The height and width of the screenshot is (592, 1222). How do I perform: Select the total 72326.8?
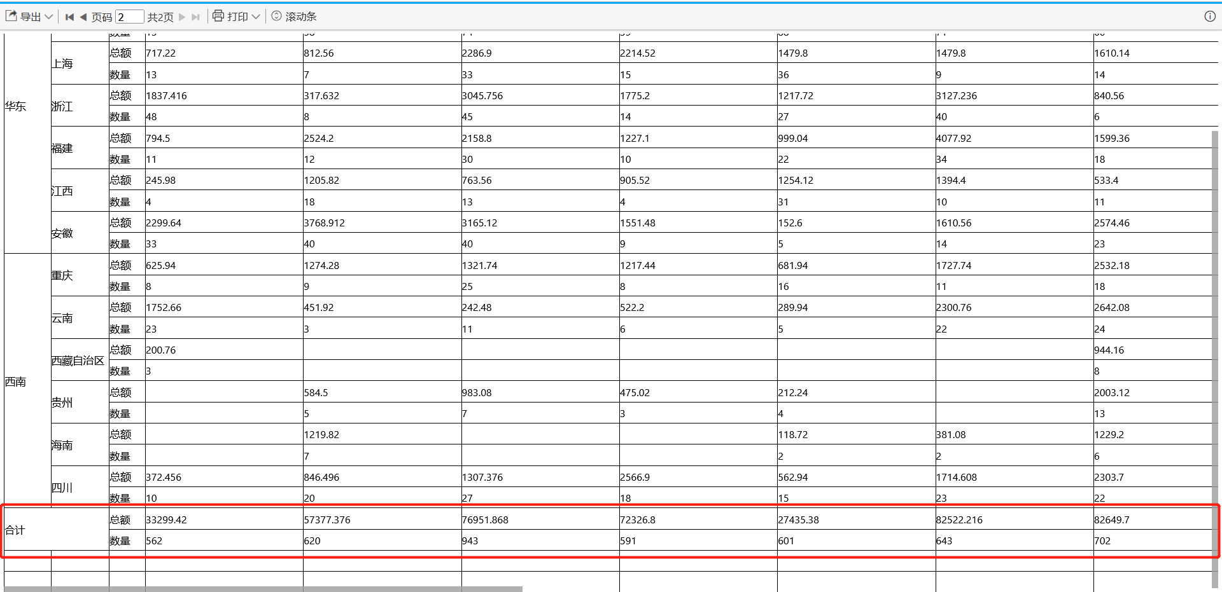point(638,520)
